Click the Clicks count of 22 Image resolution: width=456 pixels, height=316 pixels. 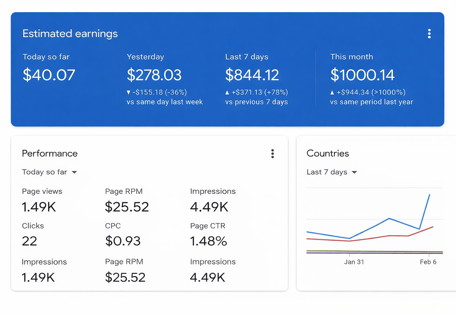(29, 241)
